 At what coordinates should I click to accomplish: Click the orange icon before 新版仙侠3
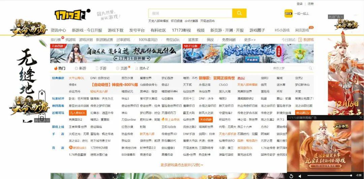coord(71,148)
